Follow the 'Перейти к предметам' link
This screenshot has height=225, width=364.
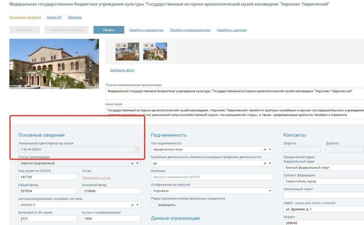pyautogui.click(x=146, y=30)
